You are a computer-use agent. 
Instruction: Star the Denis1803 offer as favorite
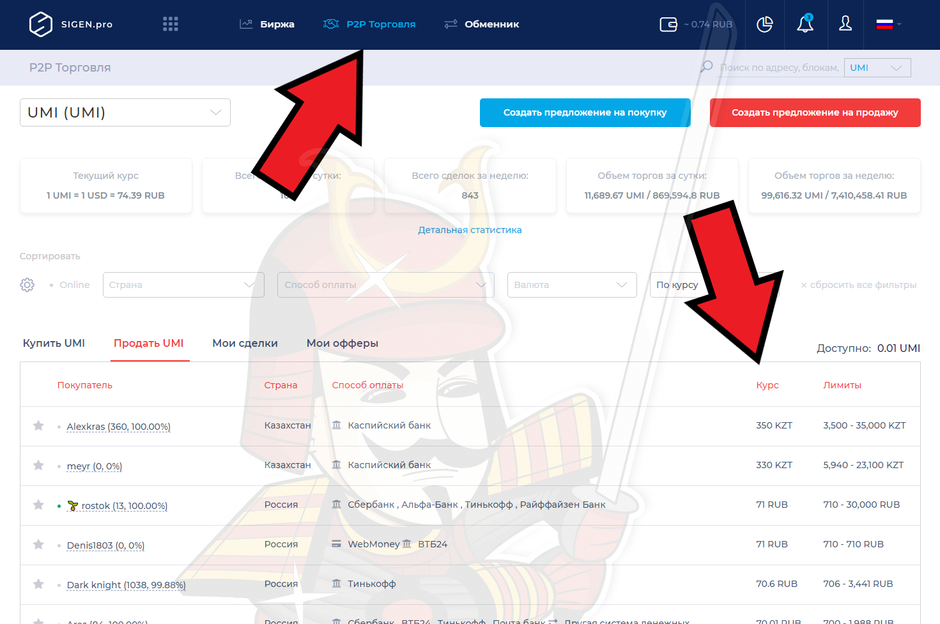(38, 544)
